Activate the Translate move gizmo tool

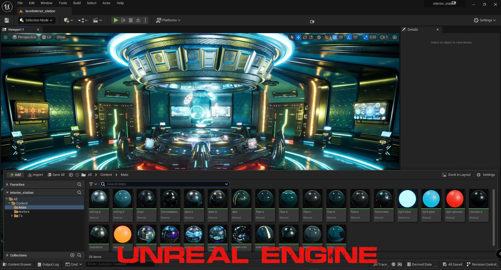click(298, 37)
